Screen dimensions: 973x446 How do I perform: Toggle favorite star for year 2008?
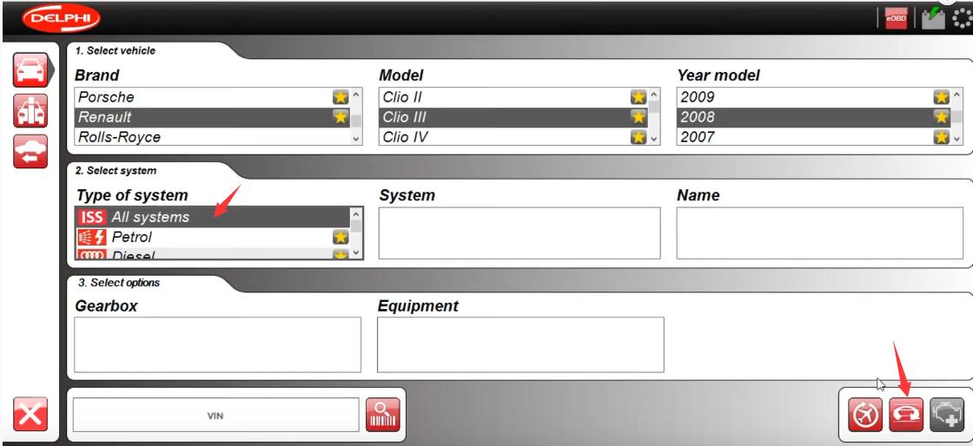942,116
